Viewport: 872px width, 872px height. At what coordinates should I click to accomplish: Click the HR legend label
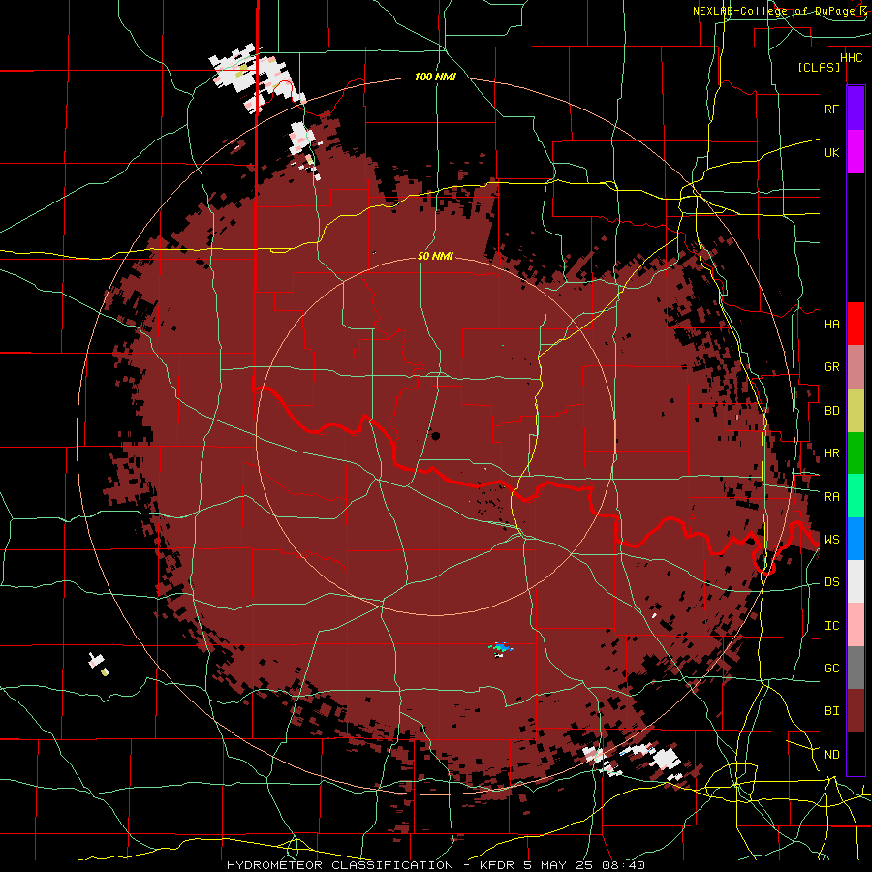coord(831,453)
